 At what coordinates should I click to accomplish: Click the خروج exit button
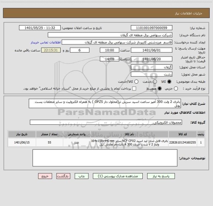pyautogui.click(x=45, y=176)
